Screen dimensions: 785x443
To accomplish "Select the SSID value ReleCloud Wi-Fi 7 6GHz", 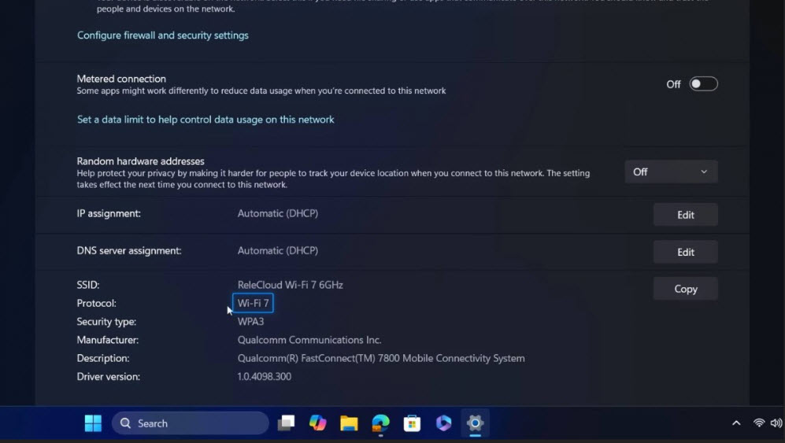I will [290, 285].
